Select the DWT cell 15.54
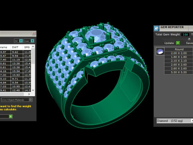This screenshot has width=193, height=145. 17,71
